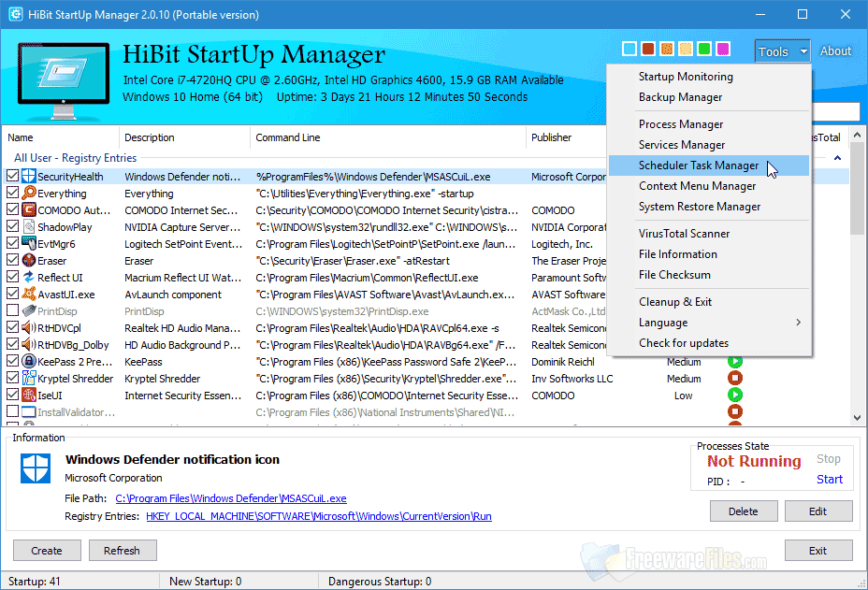The image size is (868, 590).
Task: Click the red stop icon beside Krypted Shredder
Action: pyautogui.click(x=735, y=378)
